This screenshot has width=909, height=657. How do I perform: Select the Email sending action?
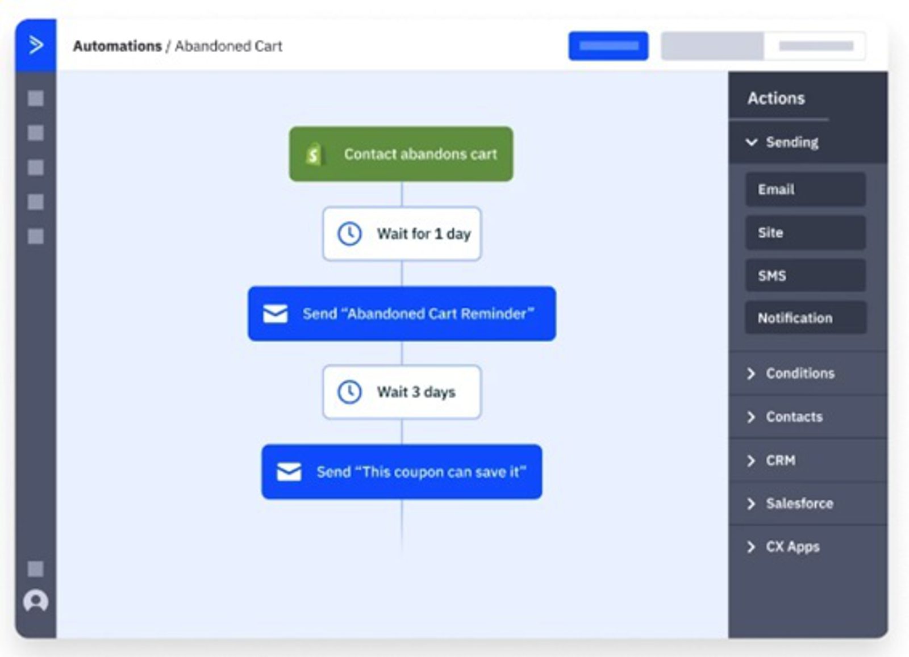805,190
